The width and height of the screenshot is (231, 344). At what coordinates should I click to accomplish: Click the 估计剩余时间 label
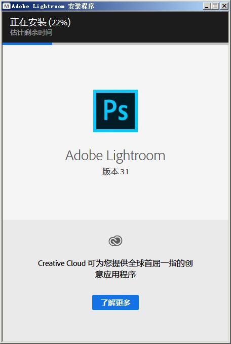[31, 33]
